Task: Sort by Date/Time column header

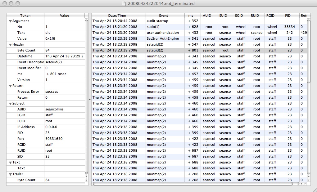Action: click(x=119, y=16)
